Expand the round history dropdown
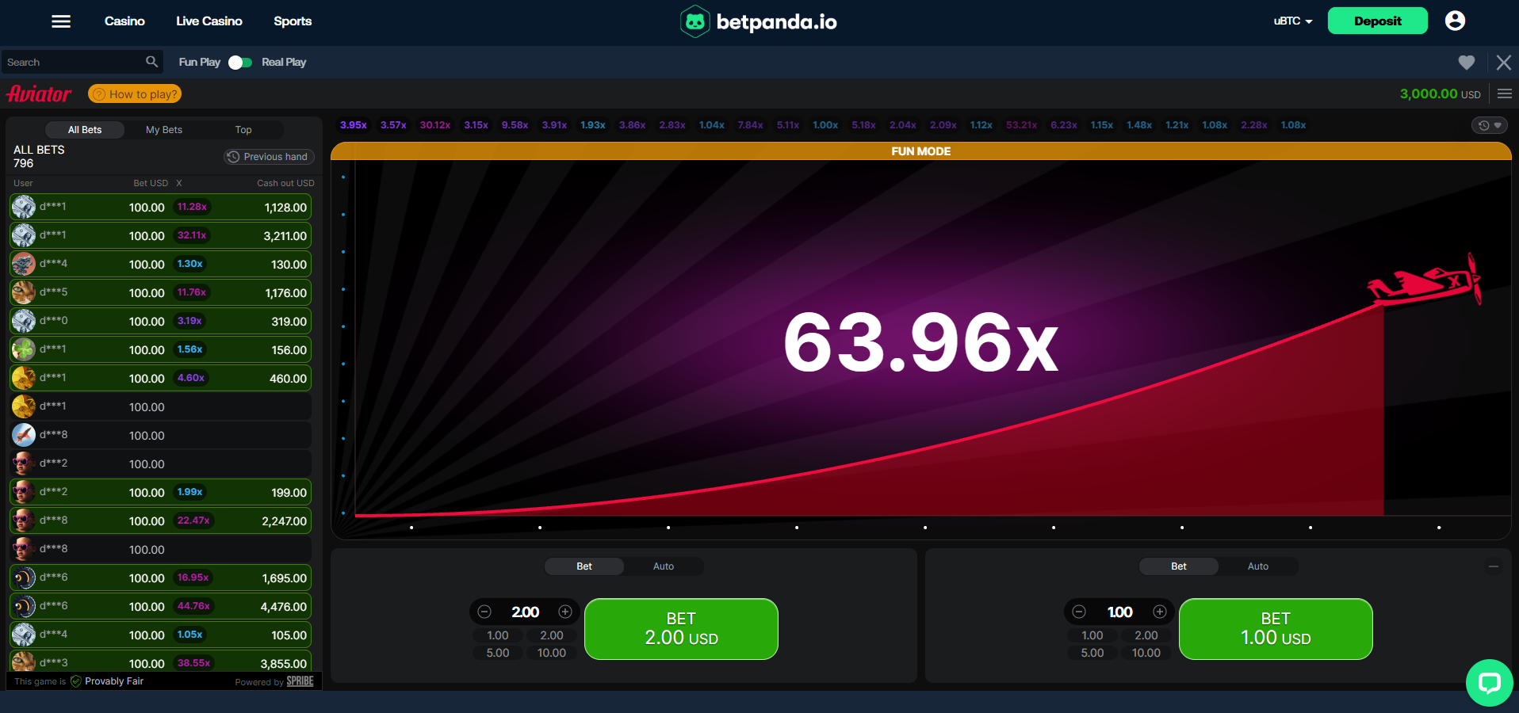The height and width of the screenshot is (713, 1519). click(x=1490, y=125)
